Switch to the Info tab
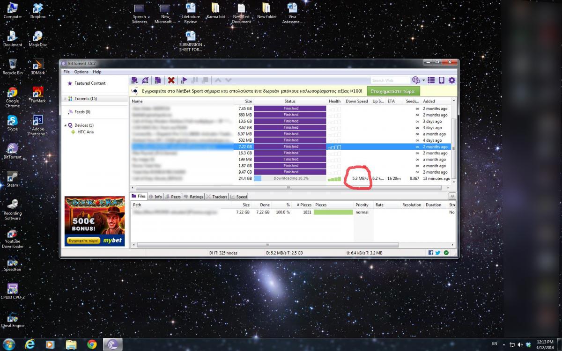Screen dimensions: 562x351 pyautogui.click(x=155, y=197)
